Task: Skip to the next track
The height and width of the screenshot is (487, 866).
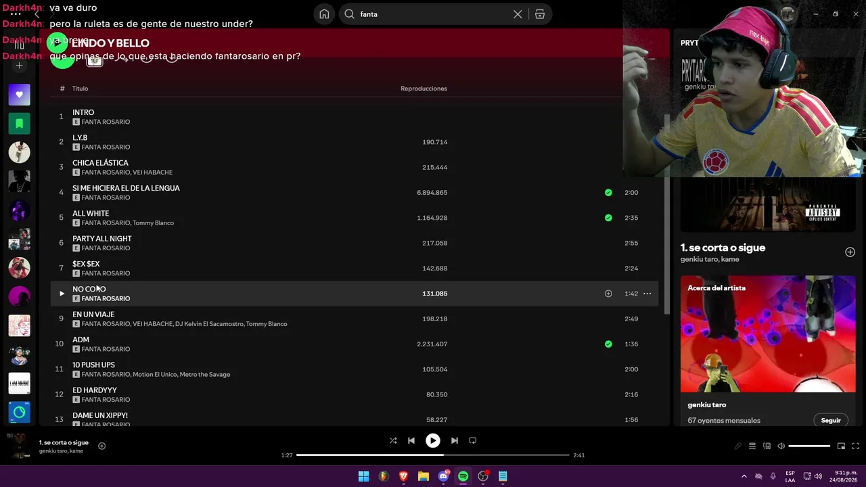Action: (455, 441)
